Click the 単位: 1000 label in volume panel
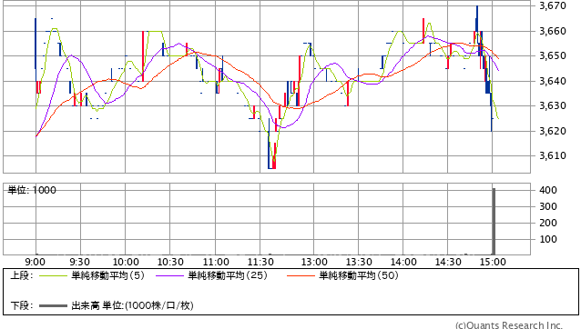 (x=32, y=190)
